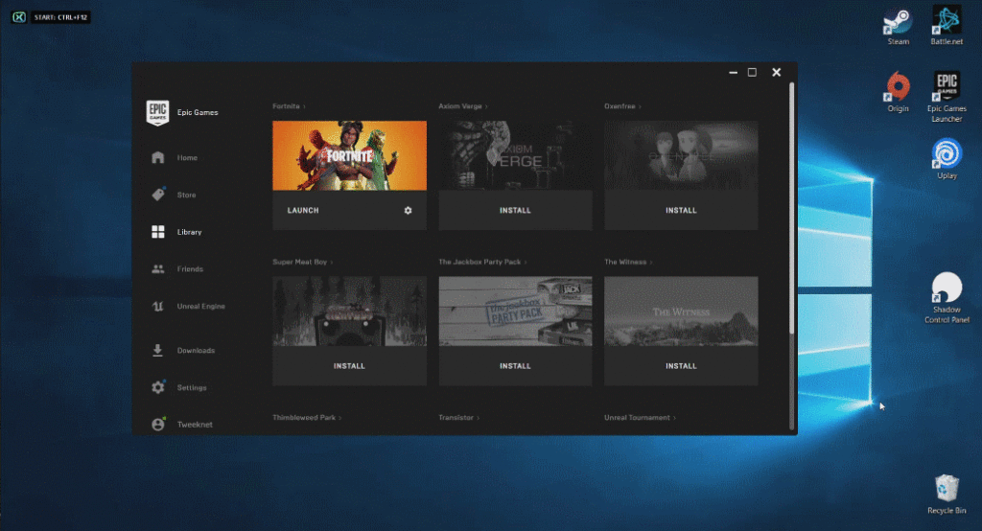This screenshot has width=982, height=531.
Task: Click Fortnite cover artwork
Action: click(349, 155)
